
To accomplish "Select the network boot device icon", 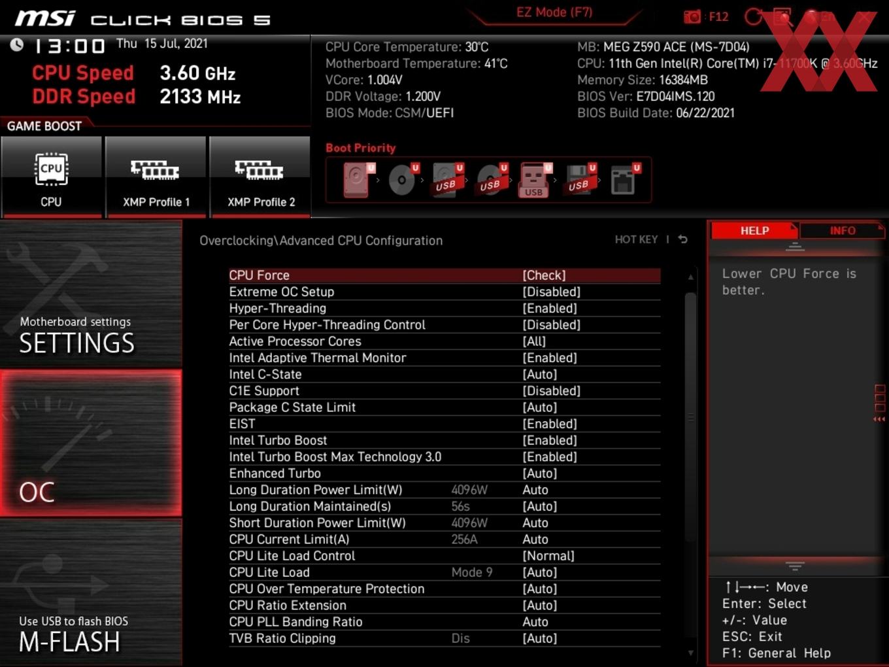I will (625, 179).
